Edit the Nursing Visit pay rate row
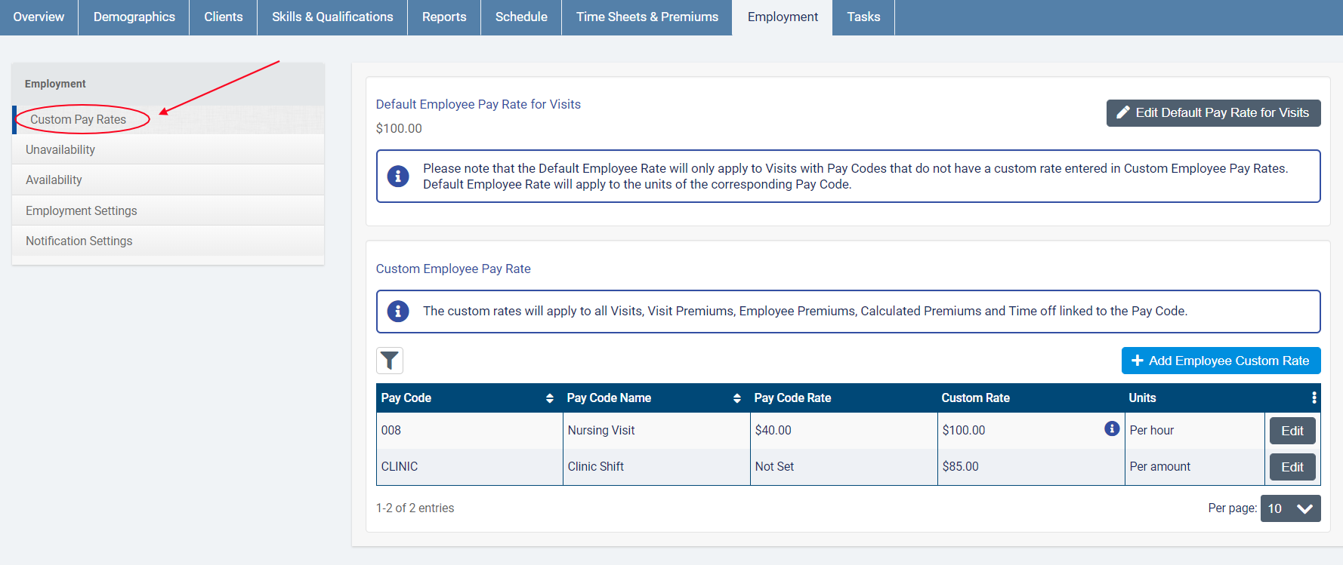1343x565 pixels. (1292, 431)
